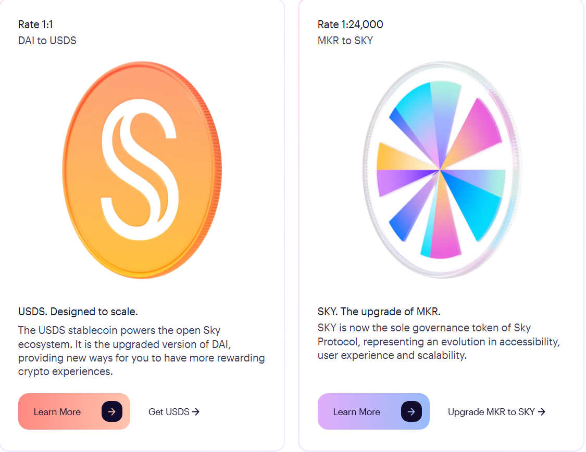Click the pinwheel center of SKY coin
586x452 pixels.
pyautogui.click(x=440, y=170)
